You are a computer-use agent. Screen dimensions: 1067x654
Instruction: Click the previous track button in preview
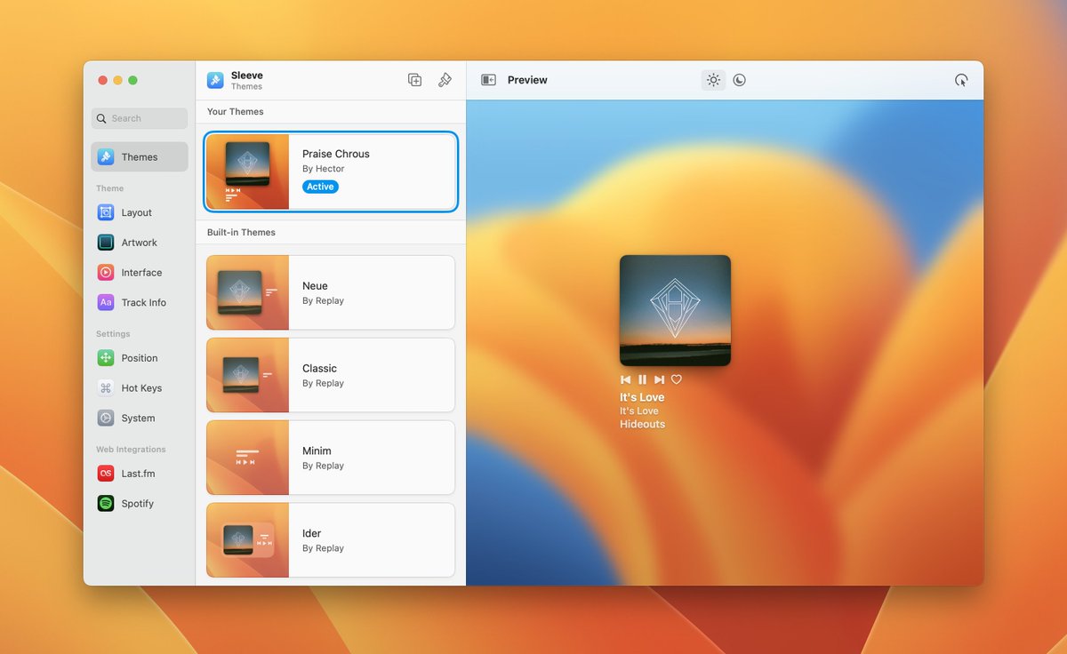625,379
